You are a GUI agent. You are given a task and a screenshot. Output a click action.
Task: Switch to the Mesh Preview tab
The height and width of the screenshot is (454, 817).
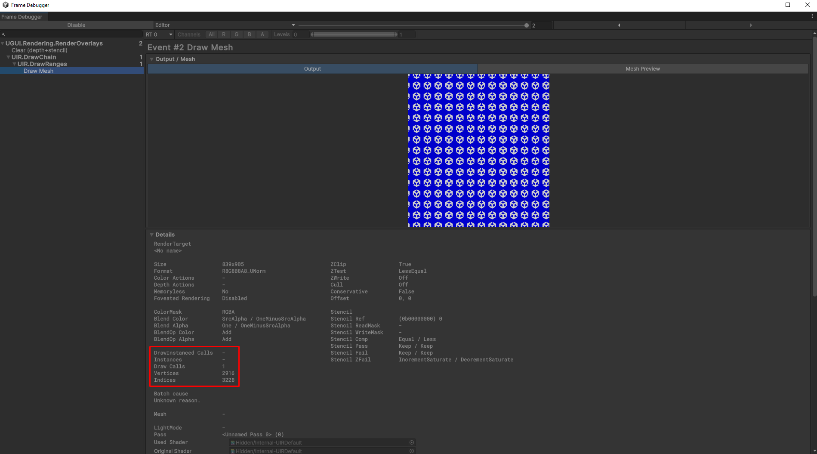[x=643, y=68]
